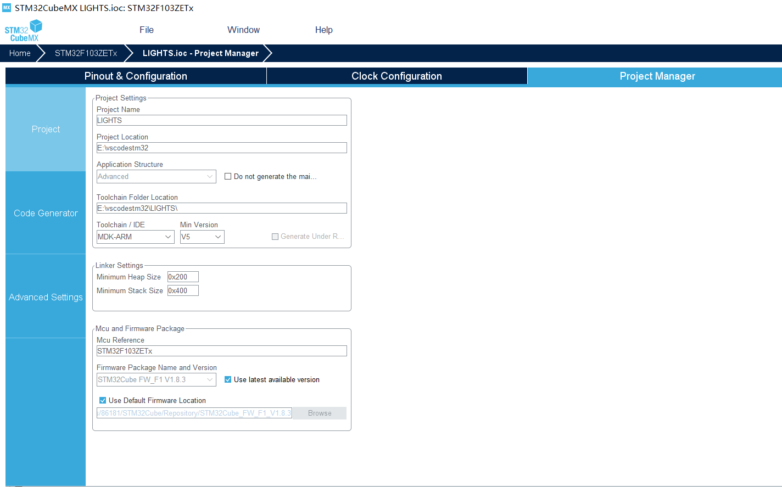The height and width of the screenshot is (487, 782).
Task: Edit the Project Name field
Action: [x=222, y=120]
